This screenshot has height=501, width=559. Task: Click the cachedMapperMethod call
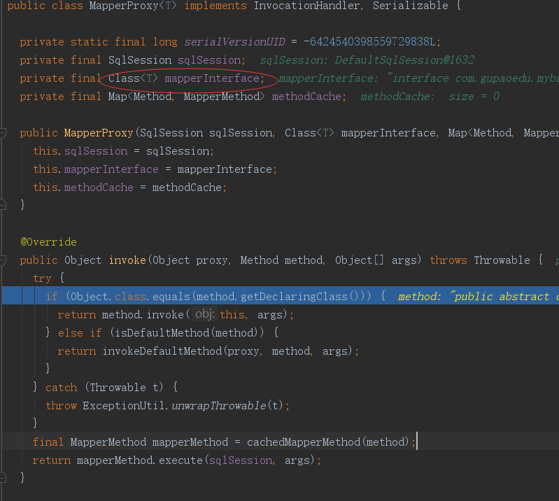(304, 442)
